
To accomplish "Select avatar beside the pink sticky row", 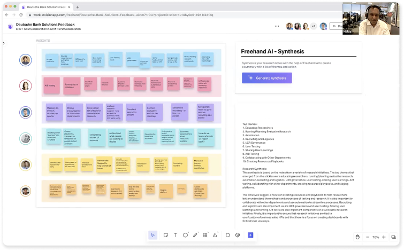I will [26, 86].
